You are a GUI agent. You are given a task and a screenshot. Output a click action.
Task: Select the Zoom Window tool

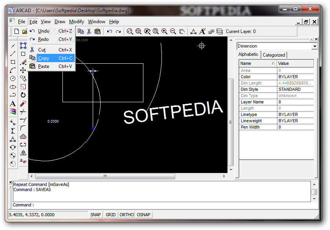[x=130, y=31]
